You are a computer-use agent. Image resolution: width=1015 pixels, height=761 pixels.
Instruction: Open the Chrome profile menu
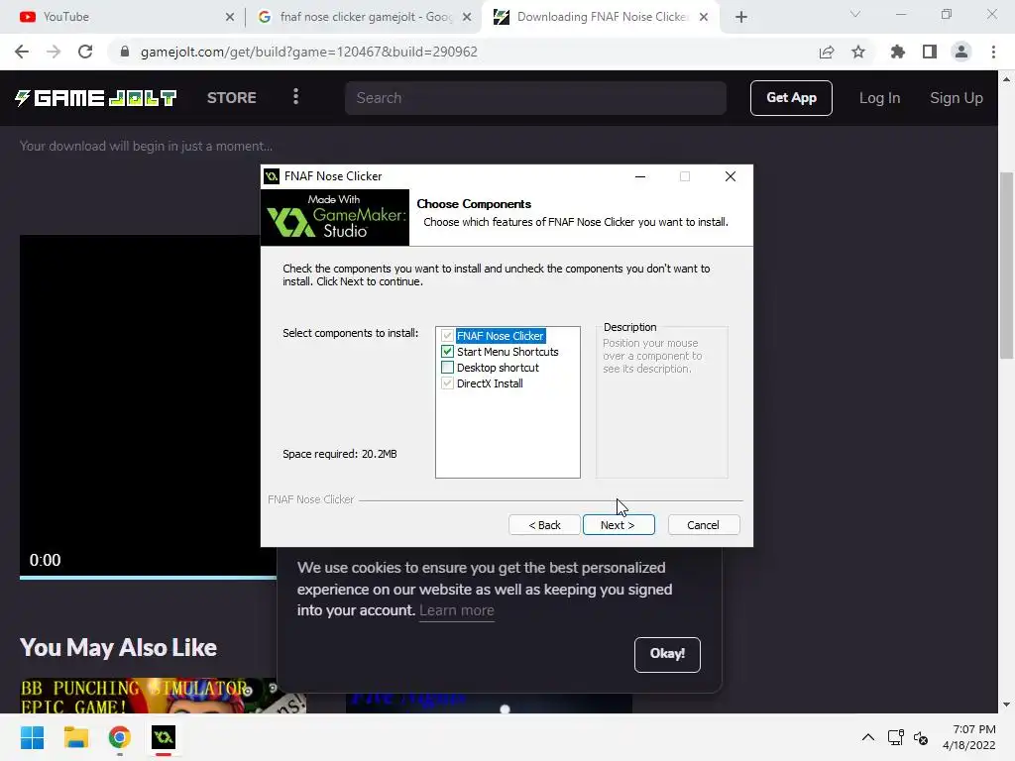point(961,52)
